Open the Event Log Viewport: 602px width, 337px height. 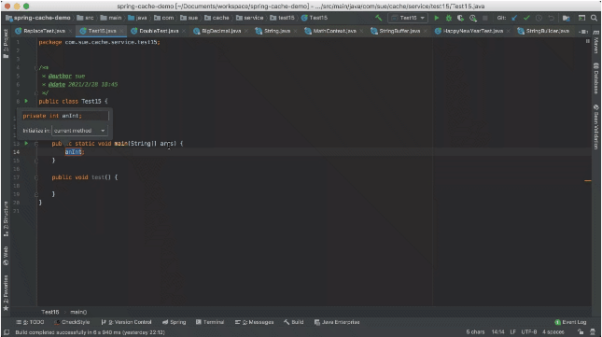tap(570, 322)
